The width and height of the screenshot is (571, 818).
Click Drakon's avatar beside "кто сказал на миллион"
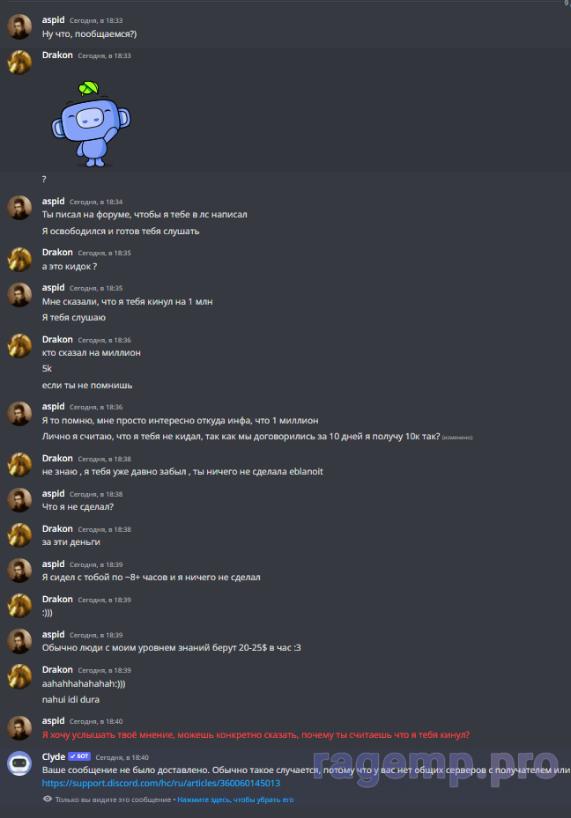(x=19, y=346)
